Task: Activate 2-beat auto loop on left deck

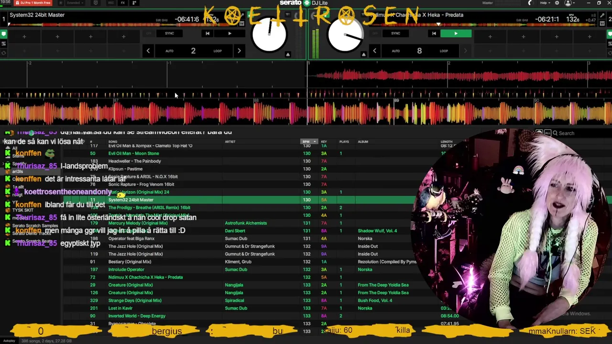Action: coord(193,51)
